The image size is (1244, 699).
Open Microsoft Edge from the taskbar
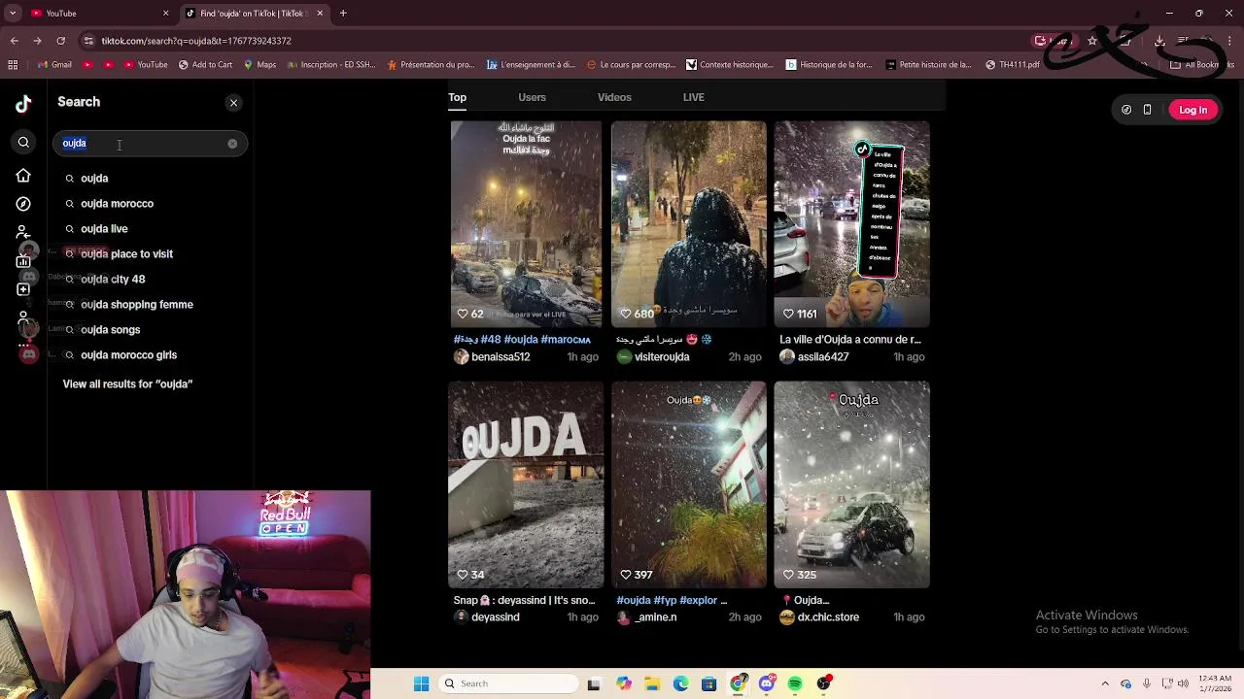pyautogui.click(x=680, y=683)
